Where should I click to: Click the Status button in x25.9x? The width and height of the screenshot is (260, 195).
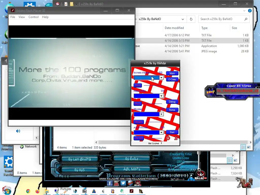click(172, 110)
